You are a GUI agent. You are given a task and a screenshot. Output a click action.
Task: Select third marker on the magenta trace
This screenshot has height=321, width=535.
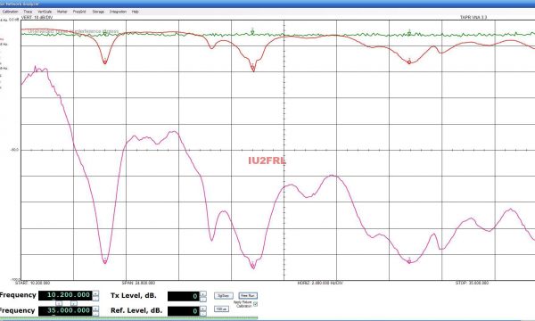click(409, 261)
